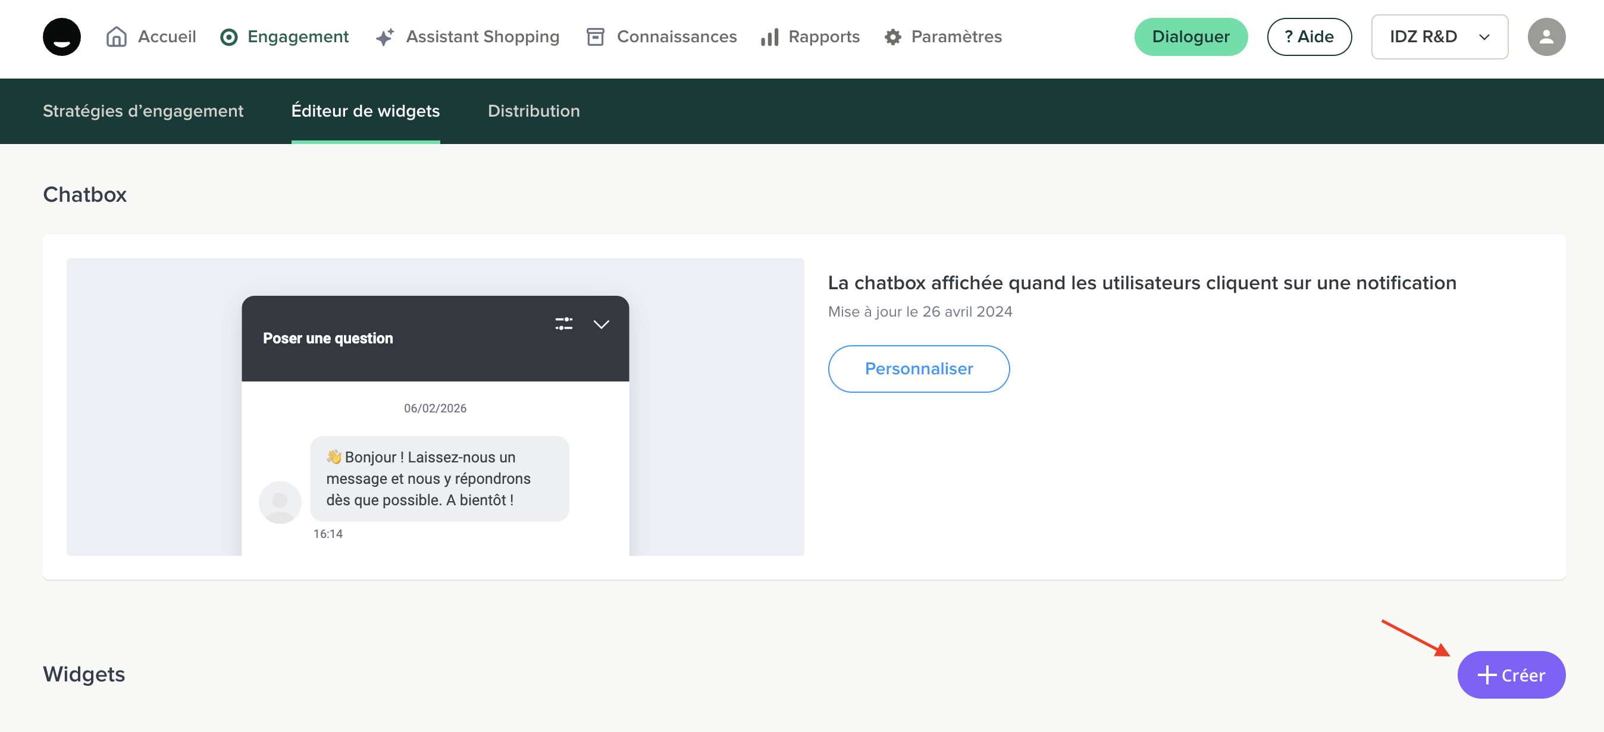Click the Paramètres gear icon
1604x732 pixels.
[893, 37]
